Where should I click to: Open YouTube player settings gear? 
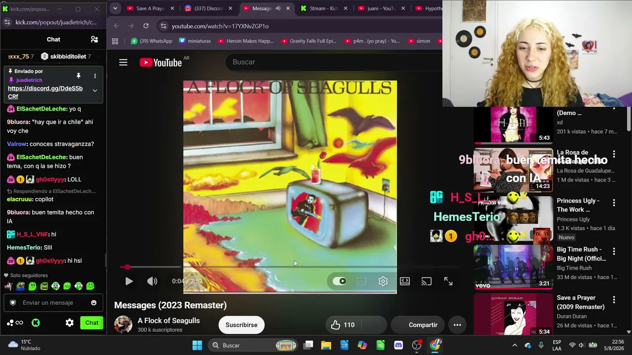coord(383,281)
